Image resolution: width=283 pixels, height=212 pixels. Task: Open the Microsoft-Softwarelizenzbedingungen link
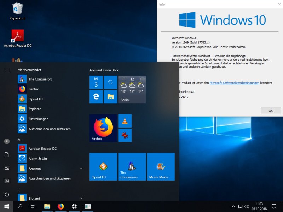coord(234,83)
